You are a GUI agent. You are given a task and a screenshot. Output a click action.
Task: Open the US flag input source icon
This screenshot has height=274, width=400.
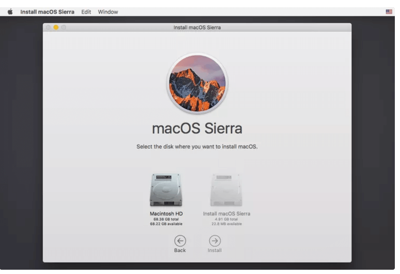388,12
